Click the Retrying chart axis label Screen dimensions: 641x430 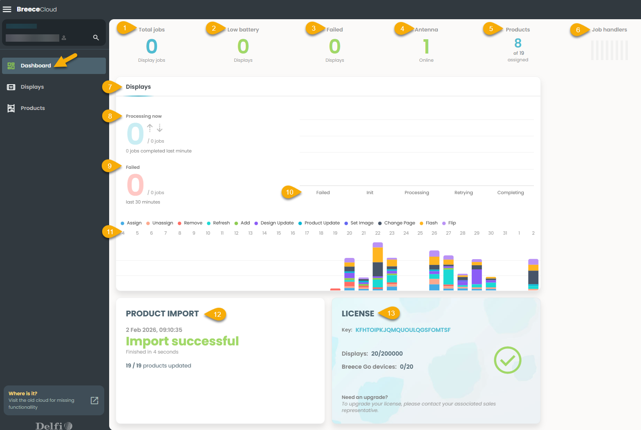(464, 193)
